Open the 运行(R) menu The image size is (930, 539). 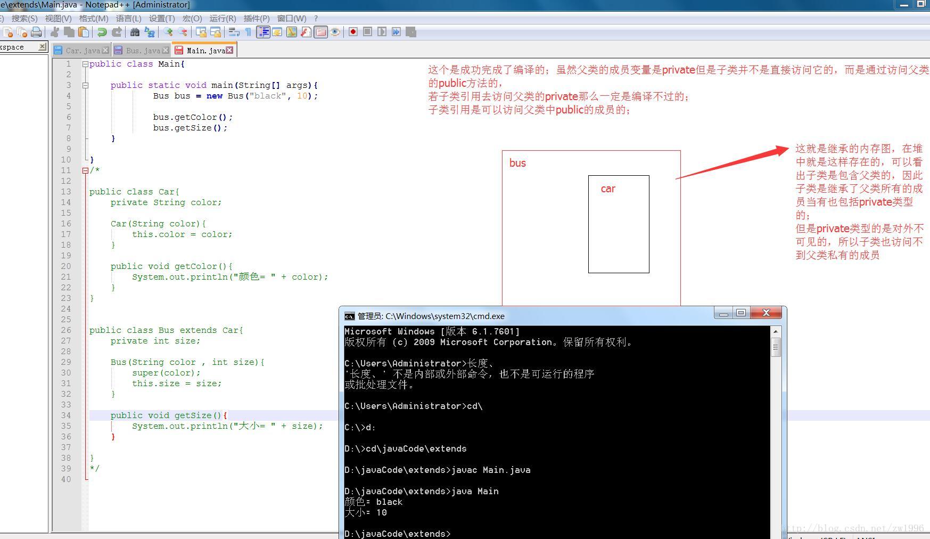223,18
